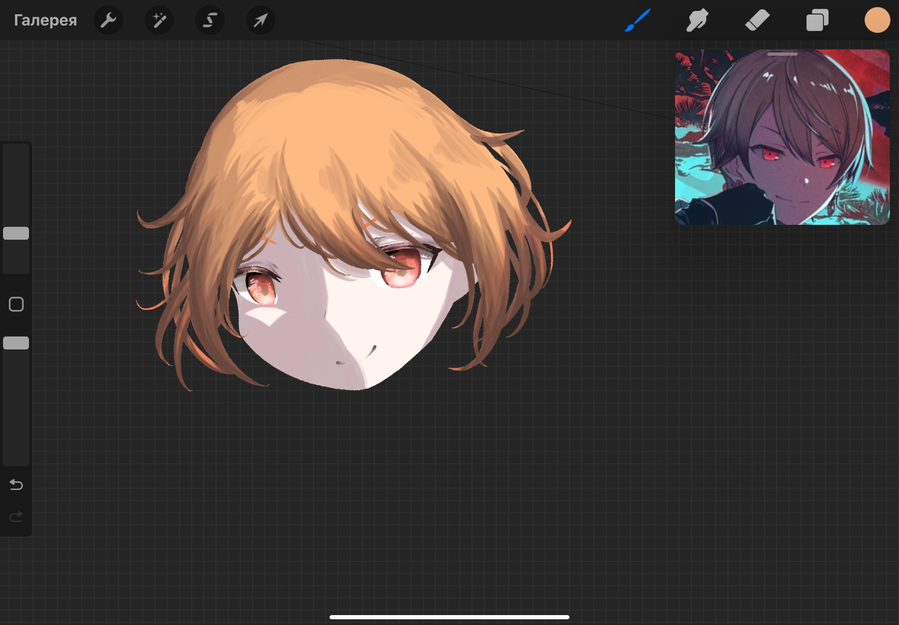
Task: Open the sidebar Modify button
Action: coord(16,304)
